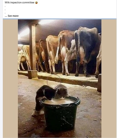117x138 pixels.
Task: Click the green bucket of milk
Action: 60,113
